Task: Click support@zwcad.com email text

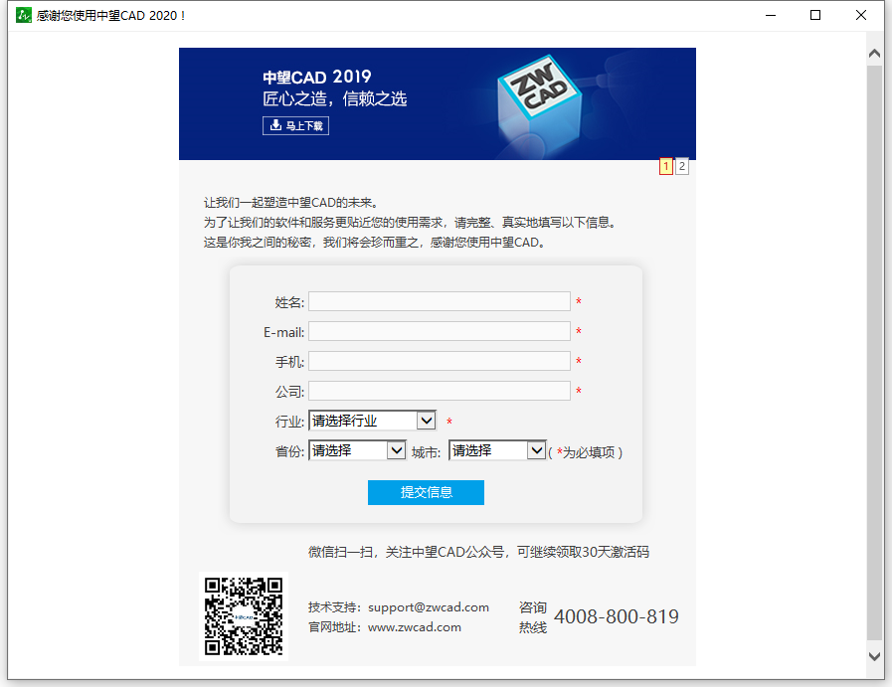Action: click(429, 607)
